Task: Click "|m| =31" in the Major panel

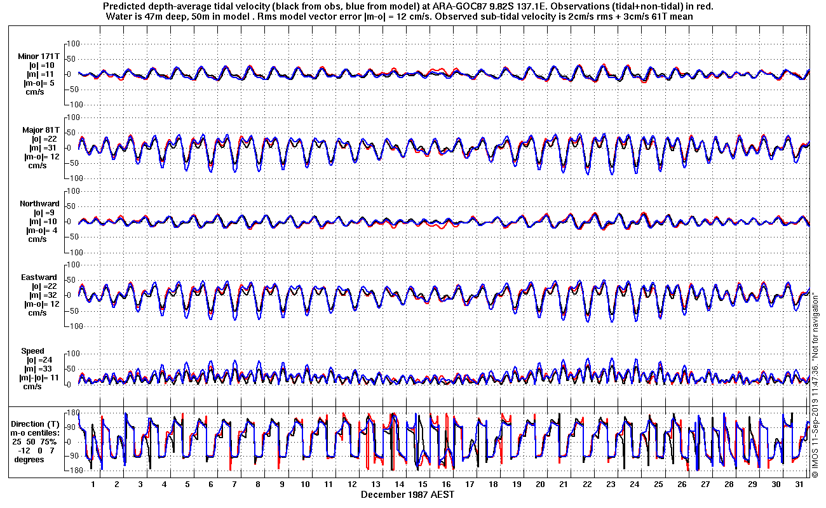Action: point(42,148)
